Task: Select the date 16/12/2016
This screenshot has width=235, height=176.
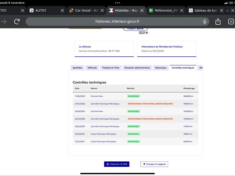Action: (80, 134)
